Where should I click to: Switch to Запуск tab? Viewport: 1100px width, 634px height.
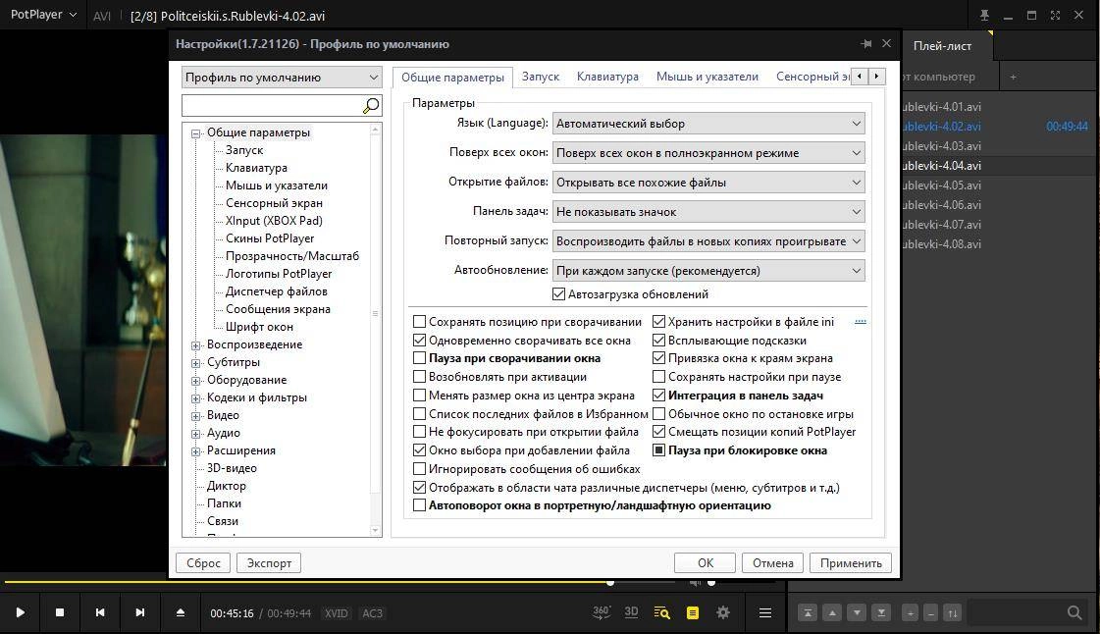540,77
